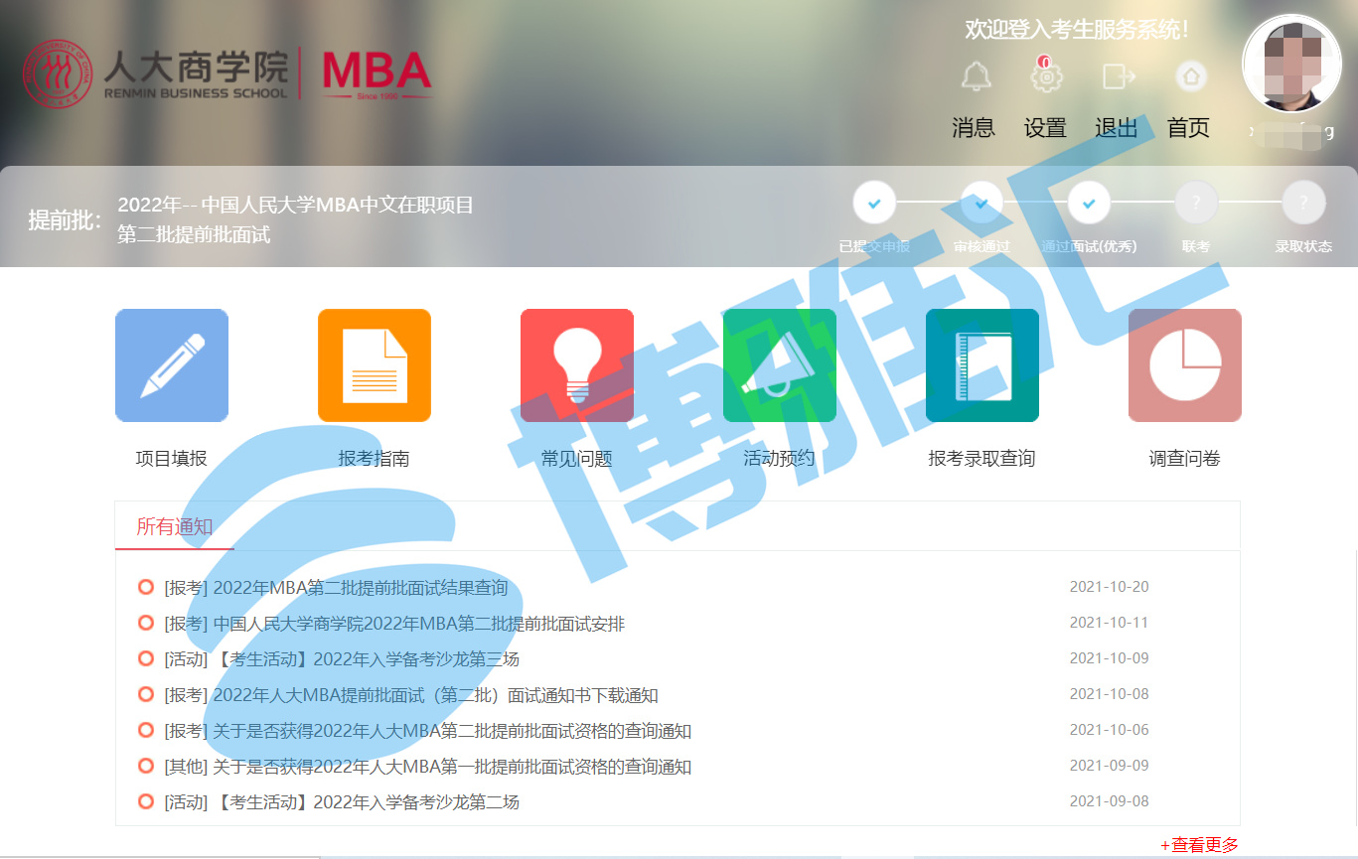Click the 欢迎登入考生服务系统! greeting
This screenshot has width=1358, height=859.
(1077, 30)
